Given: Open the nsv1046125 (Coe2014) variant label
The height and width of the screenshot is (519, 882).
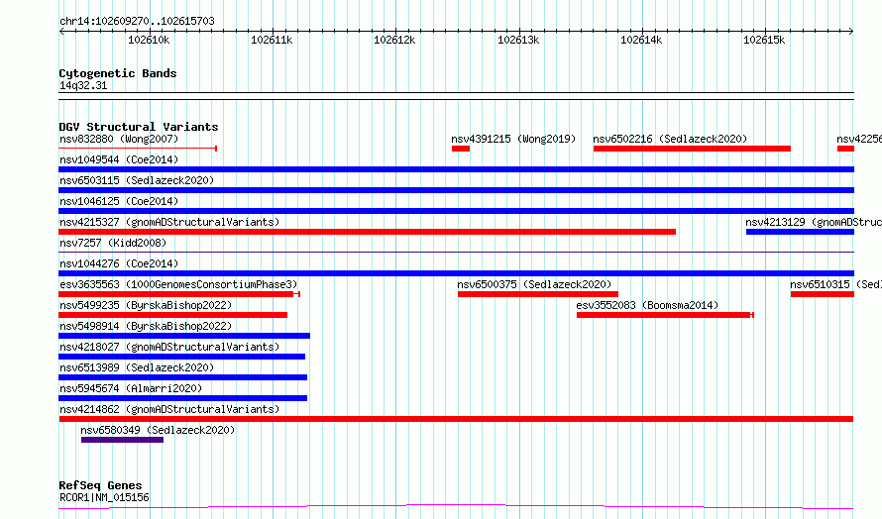Looking at the screenshot, I should point(119,201).
